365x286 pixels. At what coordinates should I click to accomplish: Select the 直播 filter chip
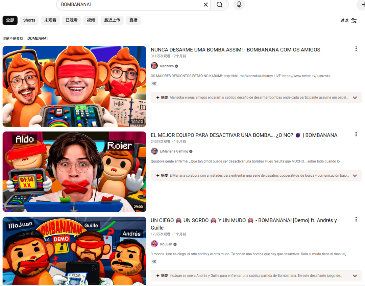tap(133, 20)
